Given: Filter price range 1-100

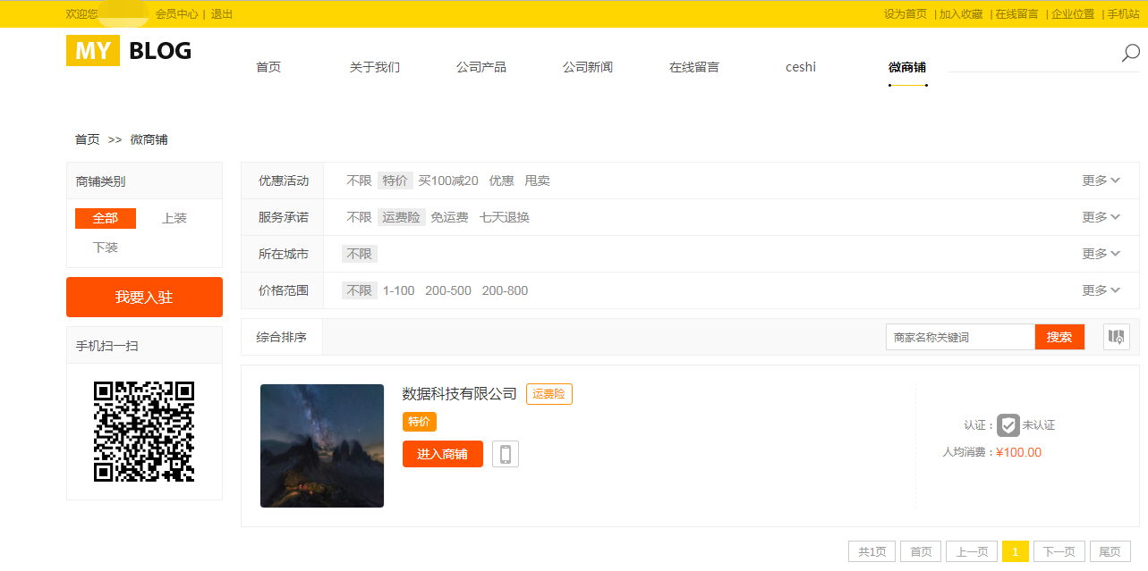Looking at the screenshot, I should pos(399,290).
